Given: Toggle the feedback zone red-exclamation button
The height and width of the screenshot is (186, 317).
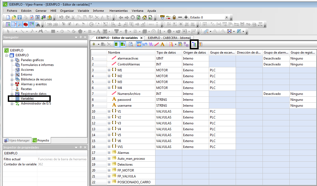Looking at the screenshot, I should point(14,24).
